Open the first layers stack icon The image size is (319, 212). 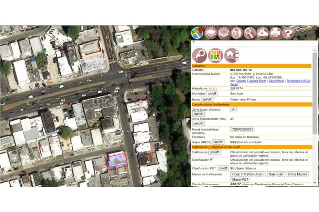(211, 33)
